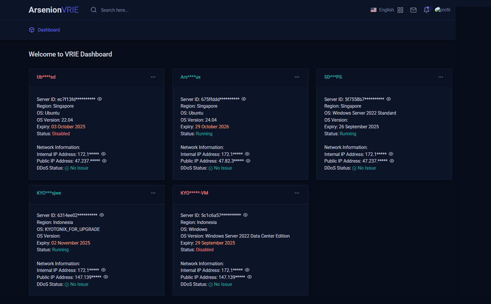Go to Dashboard breadcrumb link
491x304 pixels.
click(x=49, y=30)
